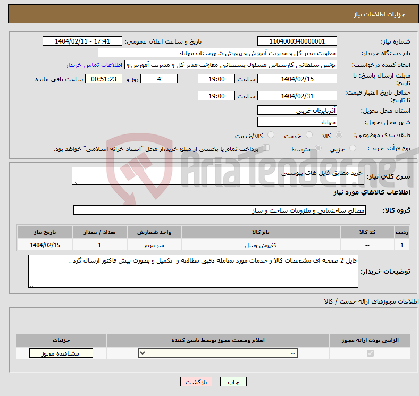Click the شرح کلی نیاز text area
Image resolution: width=419 pixels, height=396 pixels.
tap(218, 176)
